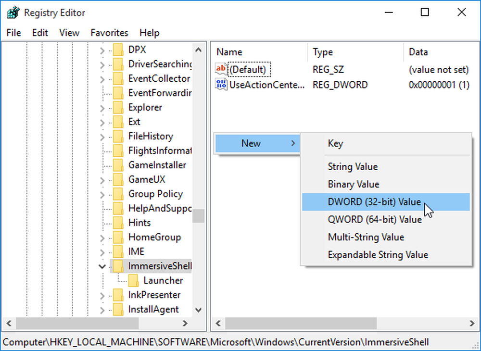
Task: Click the ImmersiveShell folder icon
Action: coord(118,266)
